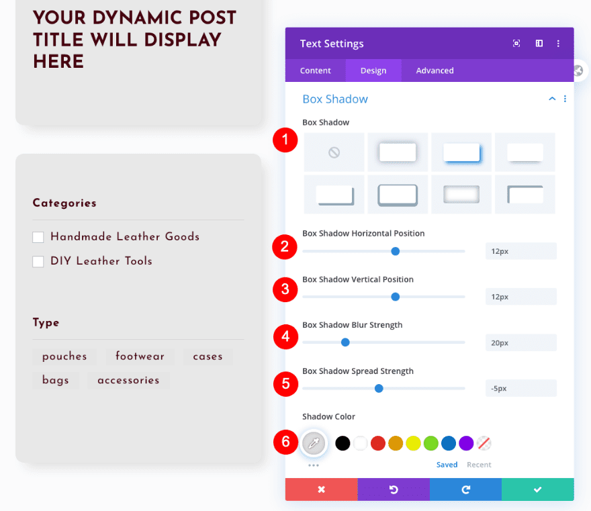Select the no-shadow preset option
Screen dimensions: 591x511
pyautogui.click(x=334, y=152)
